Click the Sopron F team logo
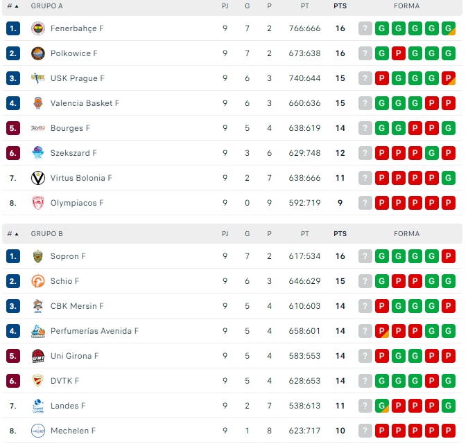 tap(38, 256)
